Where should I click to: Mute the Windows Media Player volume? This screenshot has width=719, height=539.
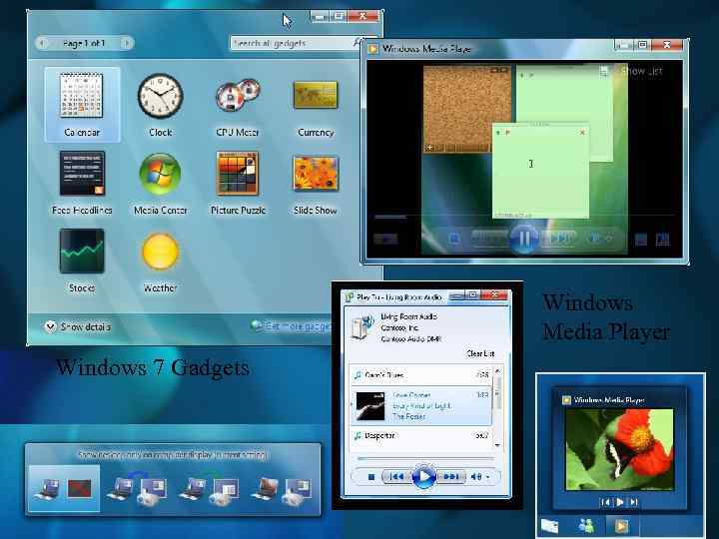[594, 239]
